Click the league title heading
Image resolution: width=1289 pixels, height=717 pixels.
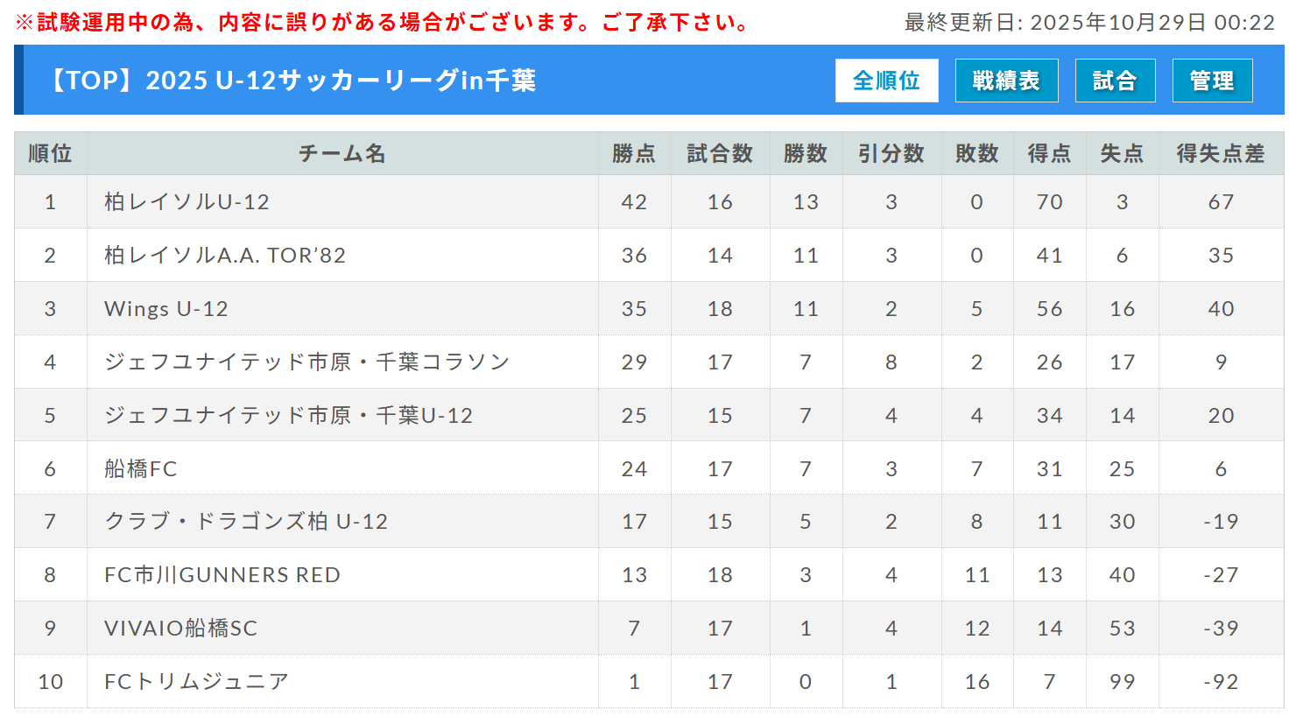point(292,81)
